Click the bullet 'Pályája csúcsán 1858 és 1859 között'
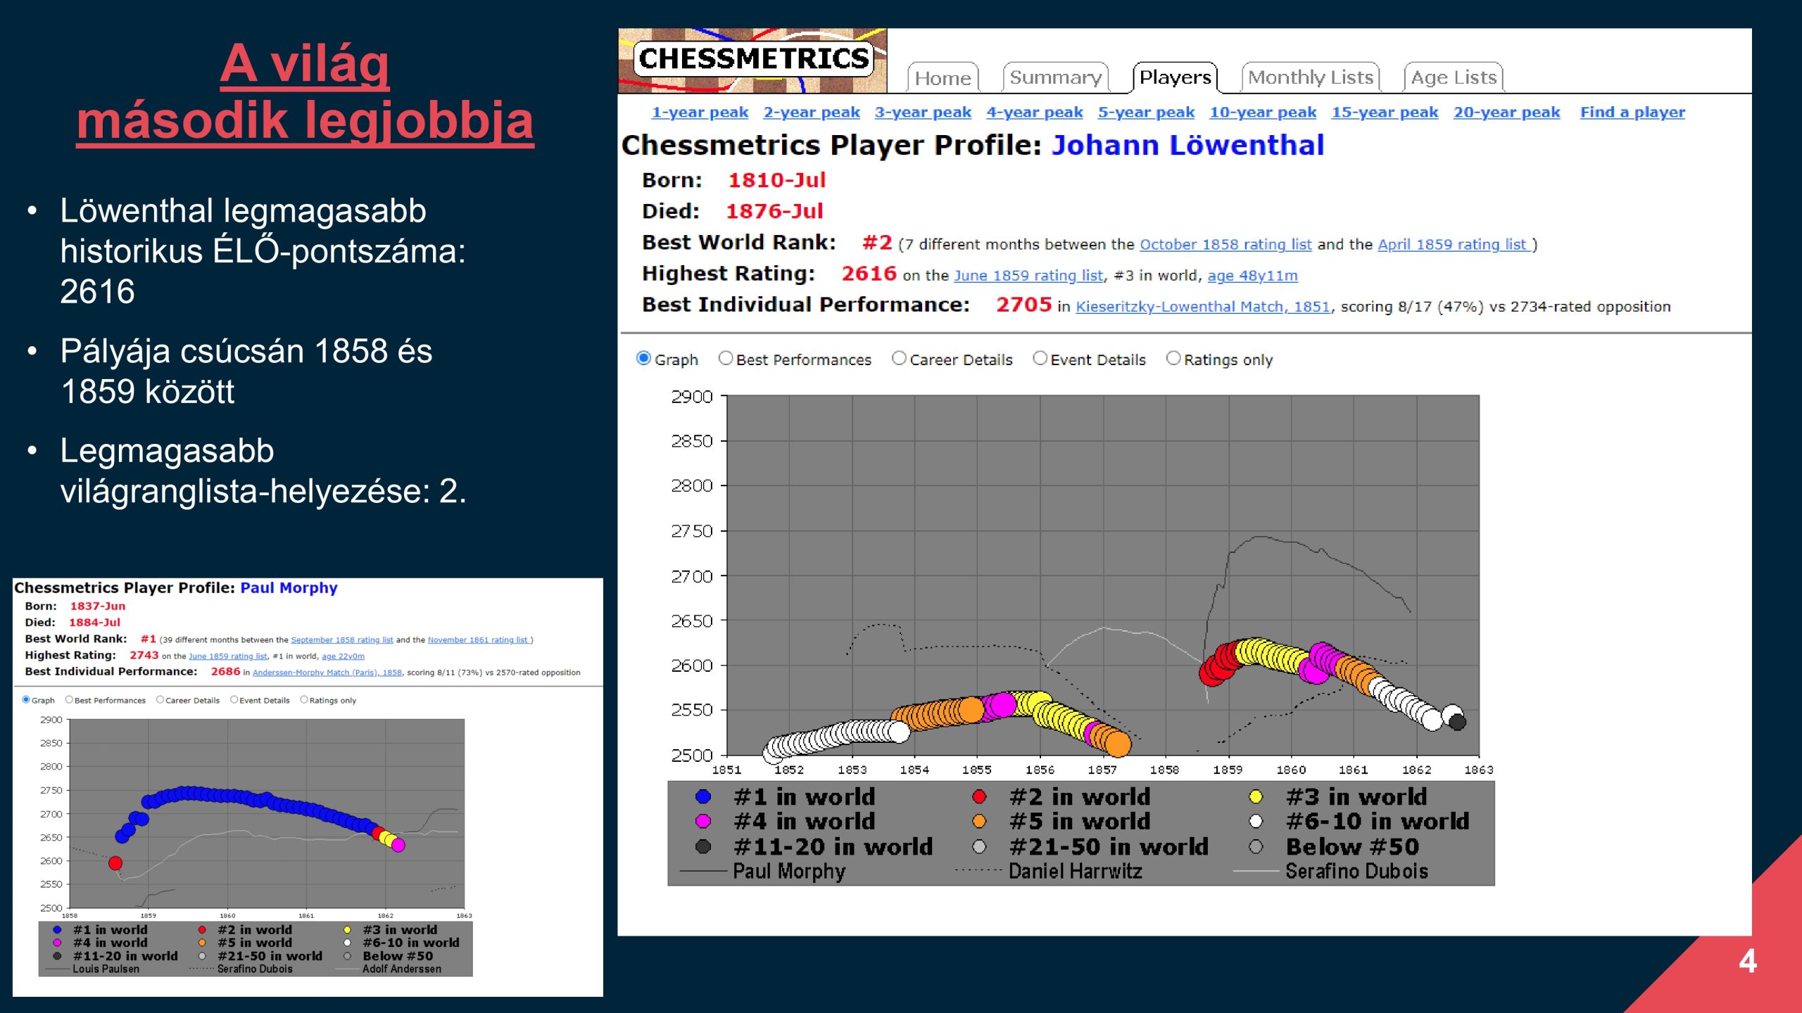 [246, 371]
